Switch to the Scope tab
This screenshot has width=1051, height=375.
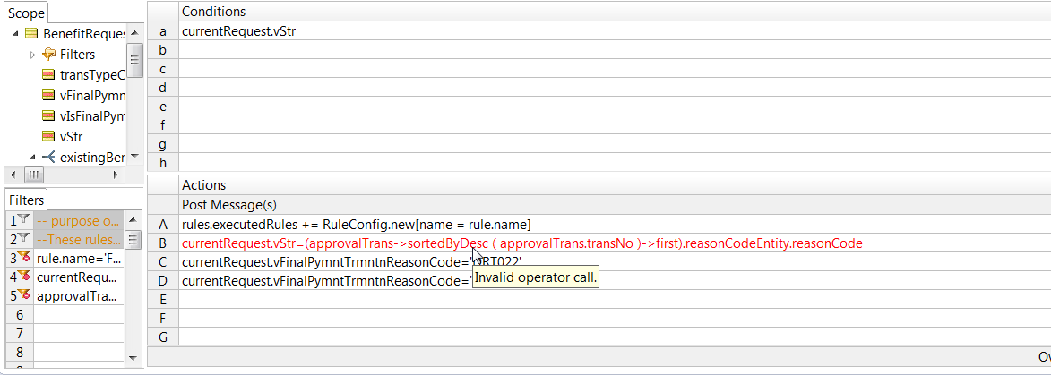[x=26, y=13]
